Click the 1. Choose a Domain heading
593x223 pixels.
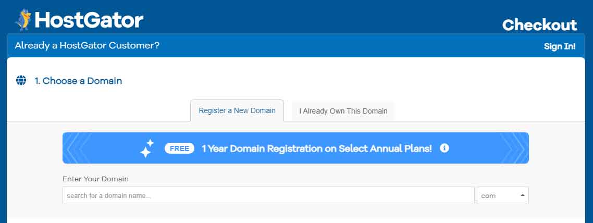pos(78,81)
